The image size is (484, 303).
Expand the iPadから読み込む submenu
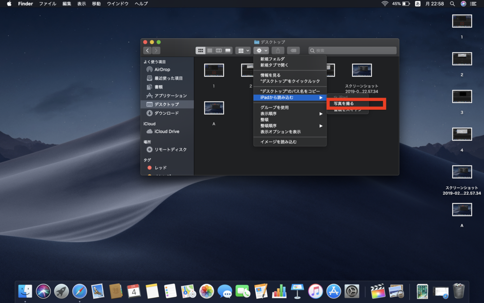[290, 98]
